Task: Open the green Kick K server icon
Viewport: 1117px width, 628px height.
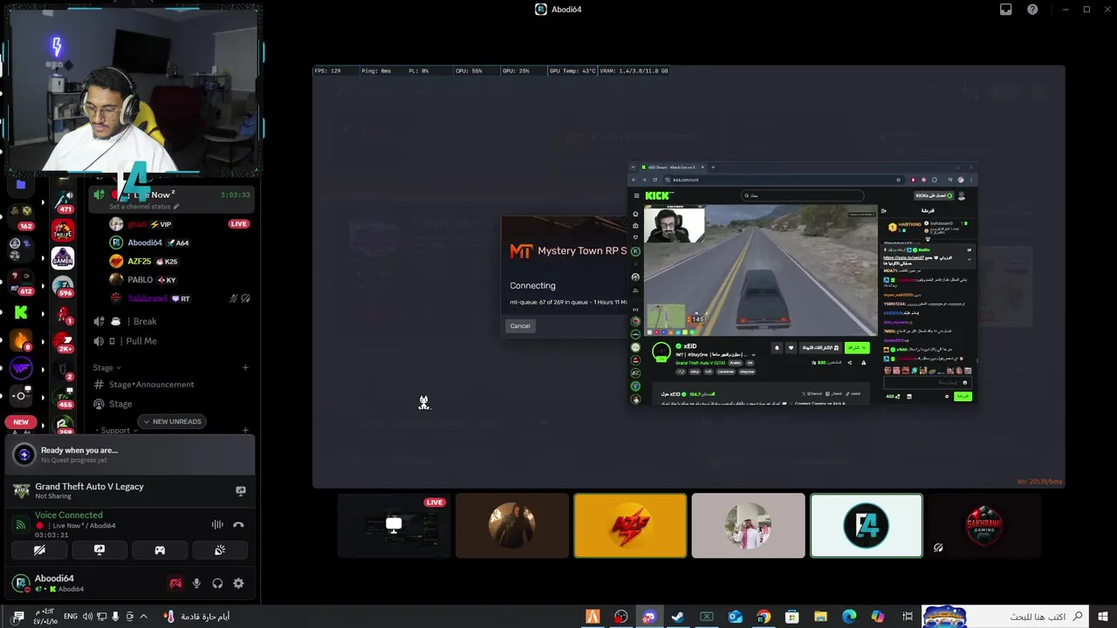Action: click(x=21, y=312)
